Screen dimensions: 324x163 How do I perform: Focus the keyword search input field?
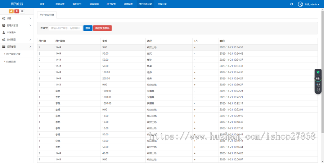[x=66, y=28]
